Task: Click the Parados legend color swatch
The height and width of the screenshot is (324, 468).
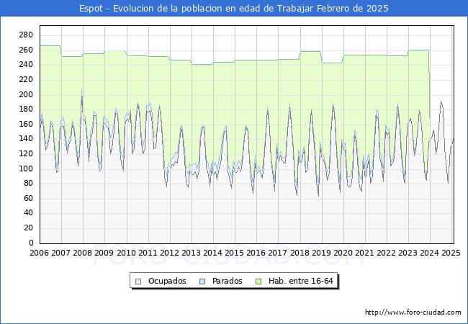Action: (202, 282)
